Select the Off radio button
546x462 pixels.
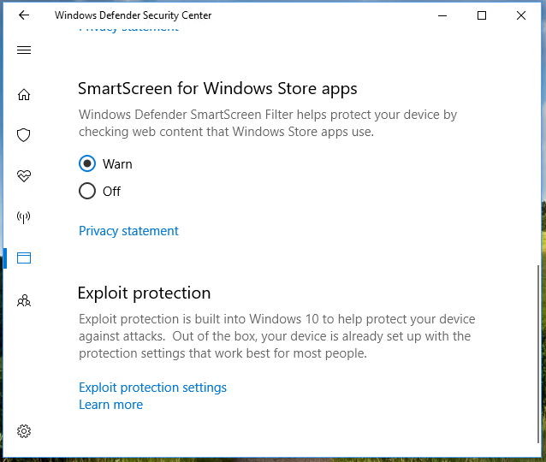click(x=87, y=191)
